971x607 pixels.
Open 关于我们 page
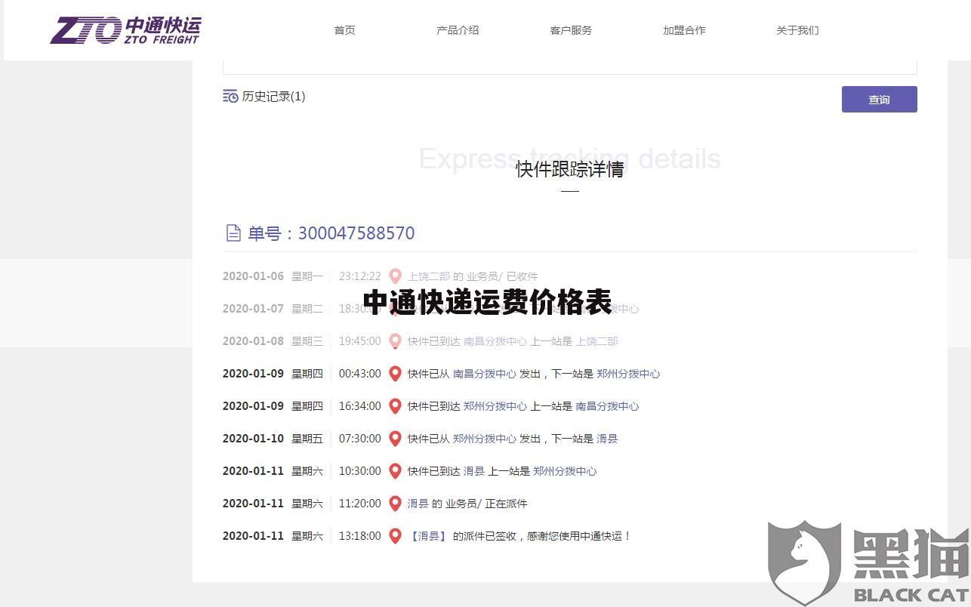pos(797,30)
